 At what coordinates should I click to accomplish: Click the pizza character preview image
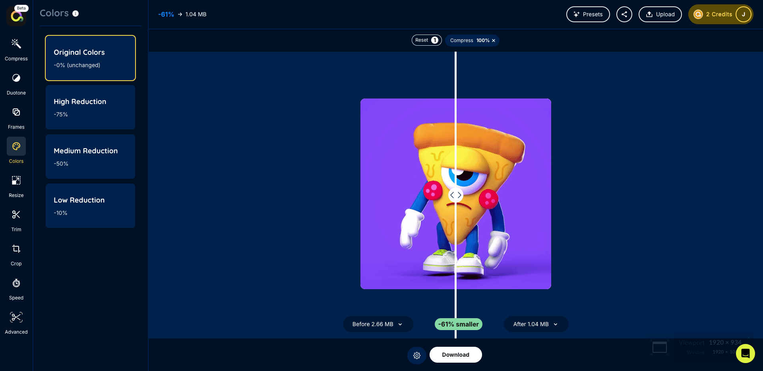(456, 194)
